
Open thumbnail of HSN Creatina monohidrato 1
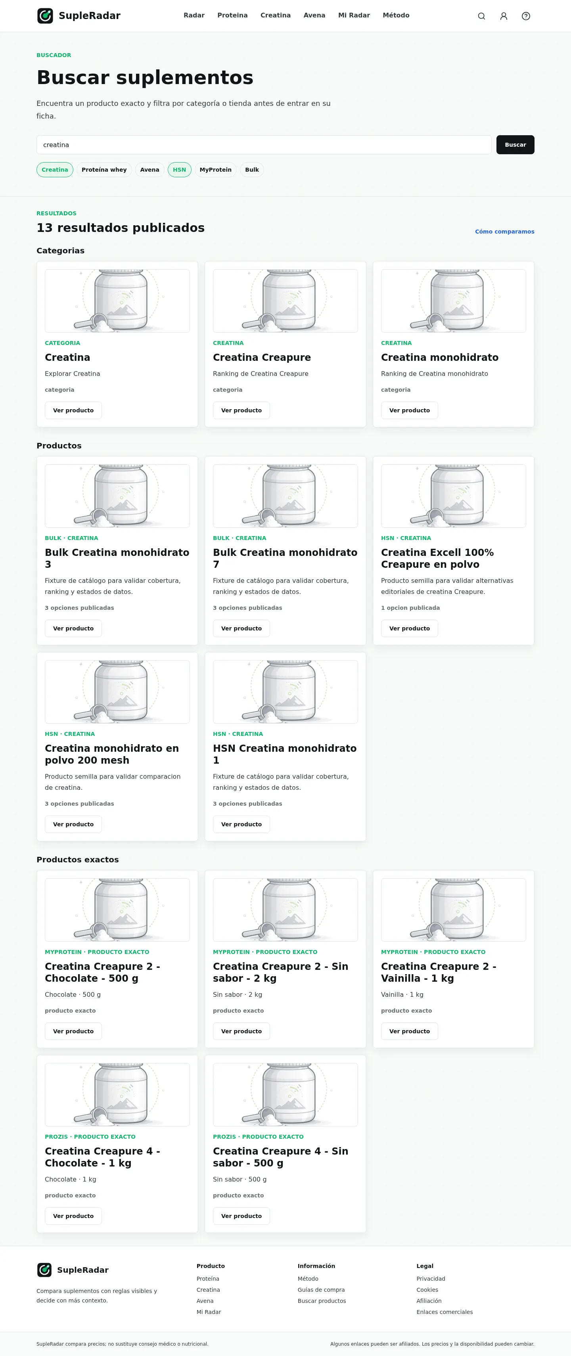(x=285, y=692)
